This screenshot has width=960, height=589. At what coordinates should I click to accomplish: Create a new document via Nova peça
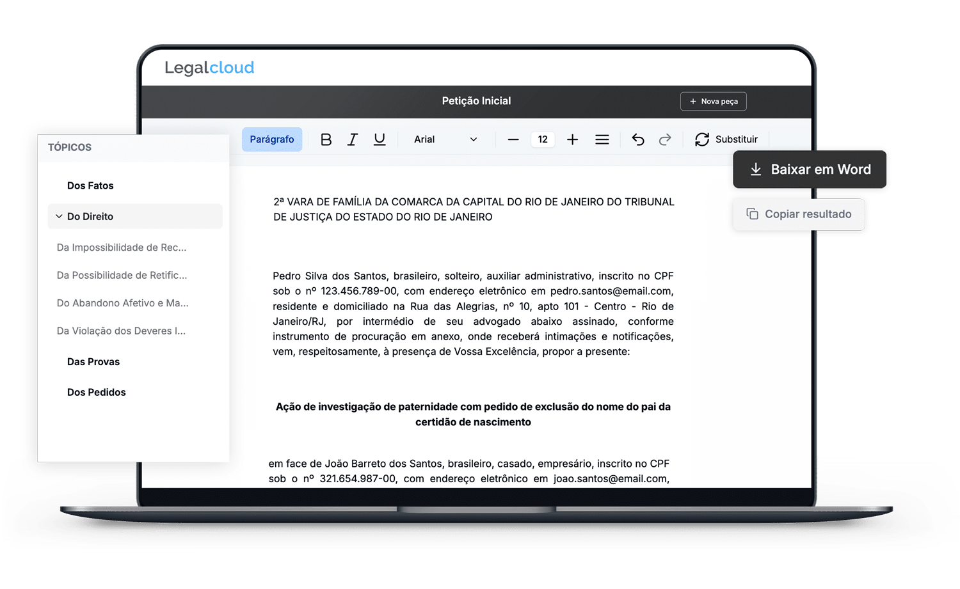[x=713, y=101]
